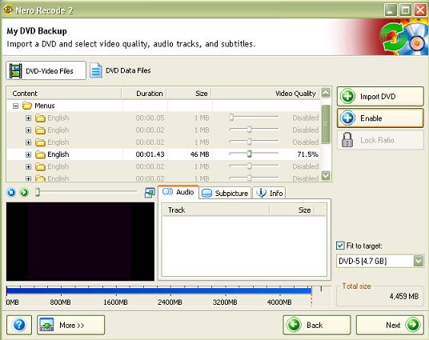Open help with the question mark icon
The height and width of the screenshot is (340, 429).
(19, 325)
